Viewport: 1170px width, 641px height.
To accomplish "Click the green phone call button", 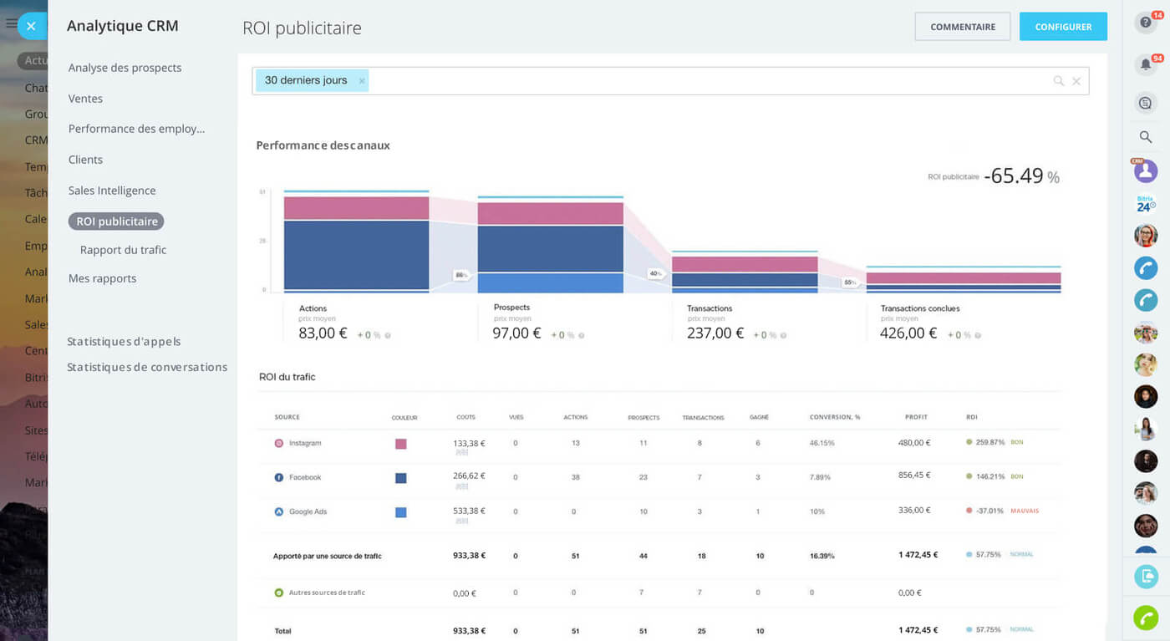I will tap(1145, 618).
